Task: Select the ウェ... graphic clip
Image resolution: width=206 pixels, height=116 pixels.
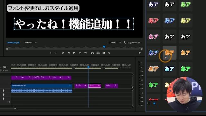Action: (26, 78)
